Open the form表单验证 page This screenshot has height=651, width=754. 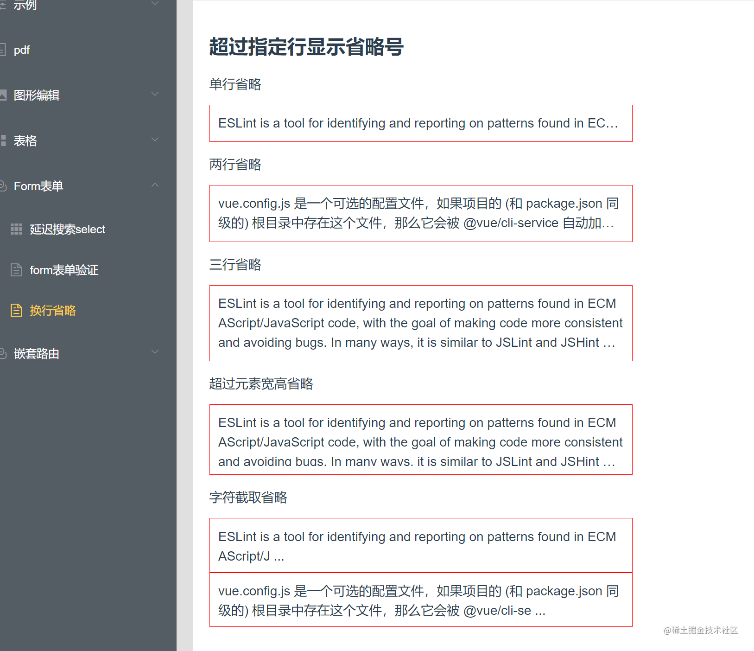(64, 270)
